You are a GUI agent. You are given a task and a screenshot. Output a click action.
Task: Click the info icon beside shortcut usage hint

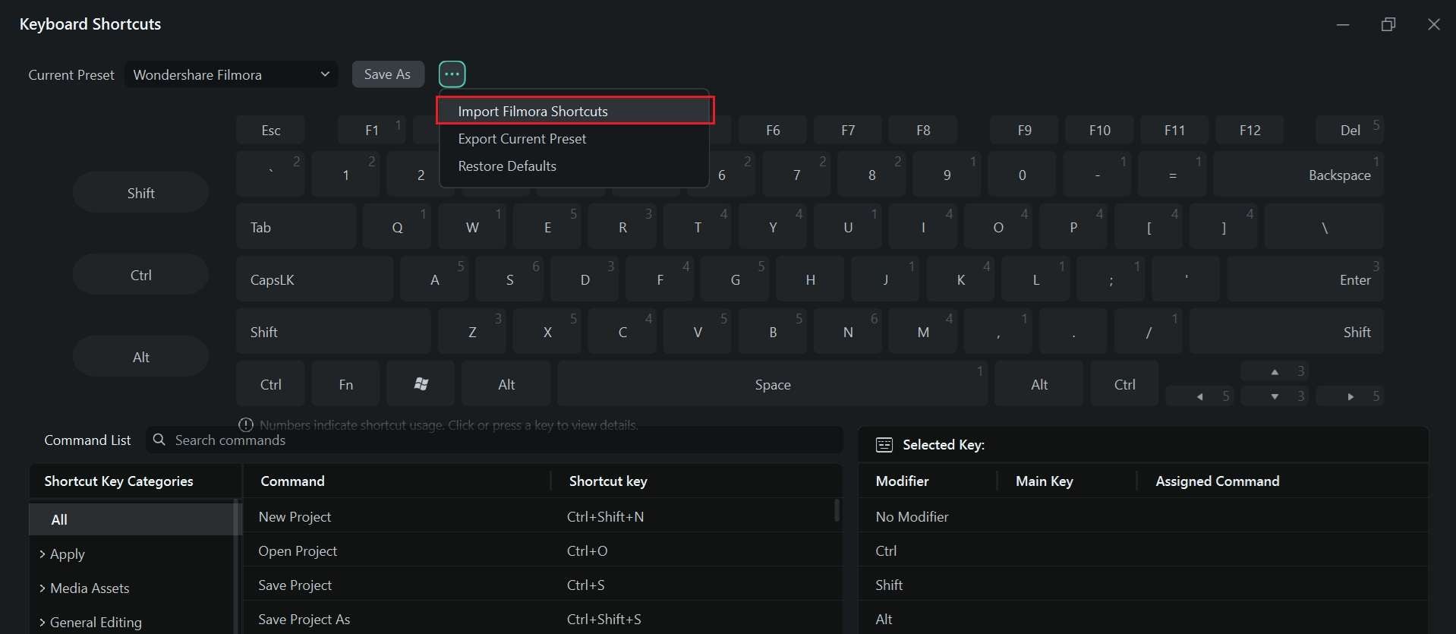(245, 425)
